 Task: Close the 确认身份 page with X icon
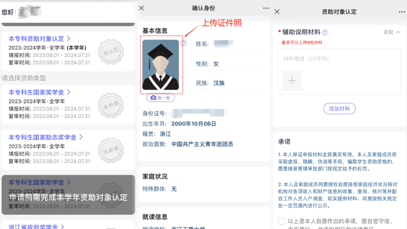point(141,8)
